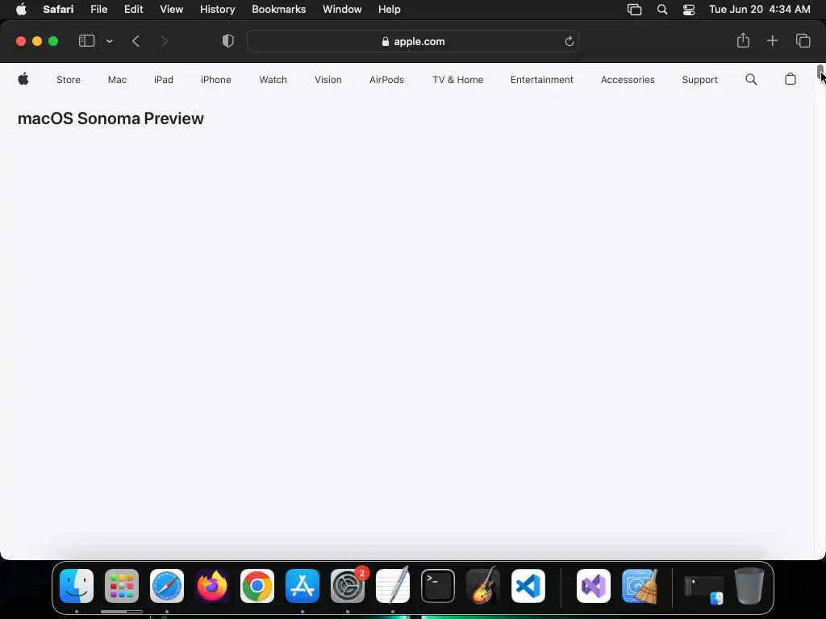Open the Support link
Screen dimensions: 826x619
click(x=699, y=80)
